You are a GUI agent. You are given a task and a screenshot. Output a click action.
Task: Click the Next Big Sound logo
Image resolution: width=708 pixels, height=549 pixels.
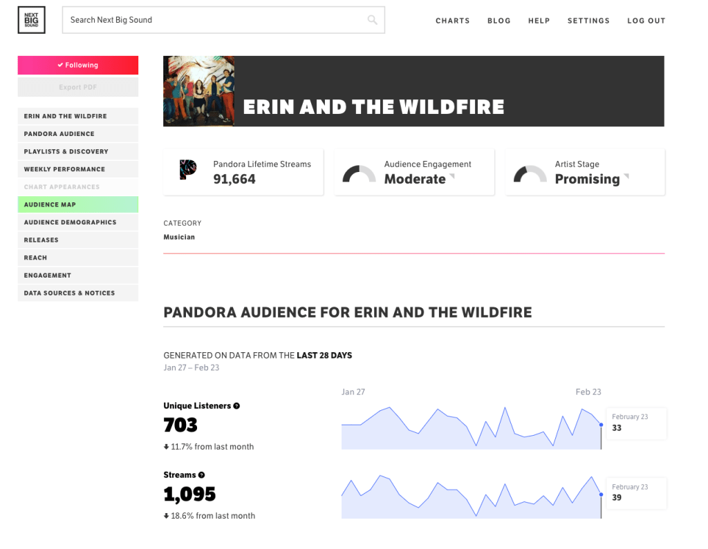pyautogui.click(x=31, y=20)
